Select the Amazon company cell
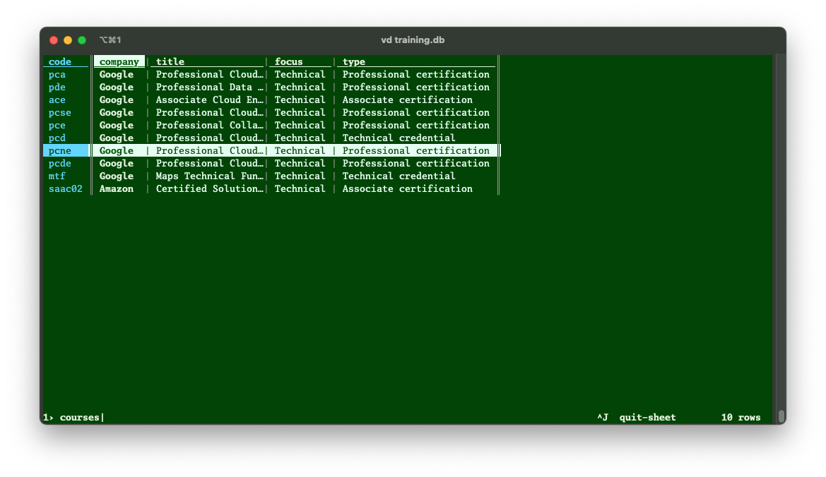Image resolution: width=826 pixels, height=477 pixels. coord(117,189)
